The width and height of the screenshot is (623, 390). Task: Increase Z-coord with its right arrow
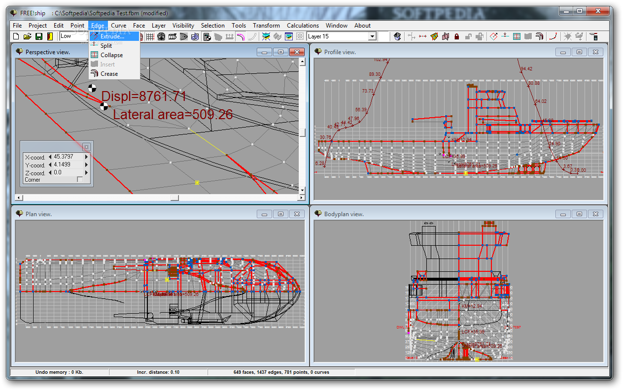click(87, 172)
